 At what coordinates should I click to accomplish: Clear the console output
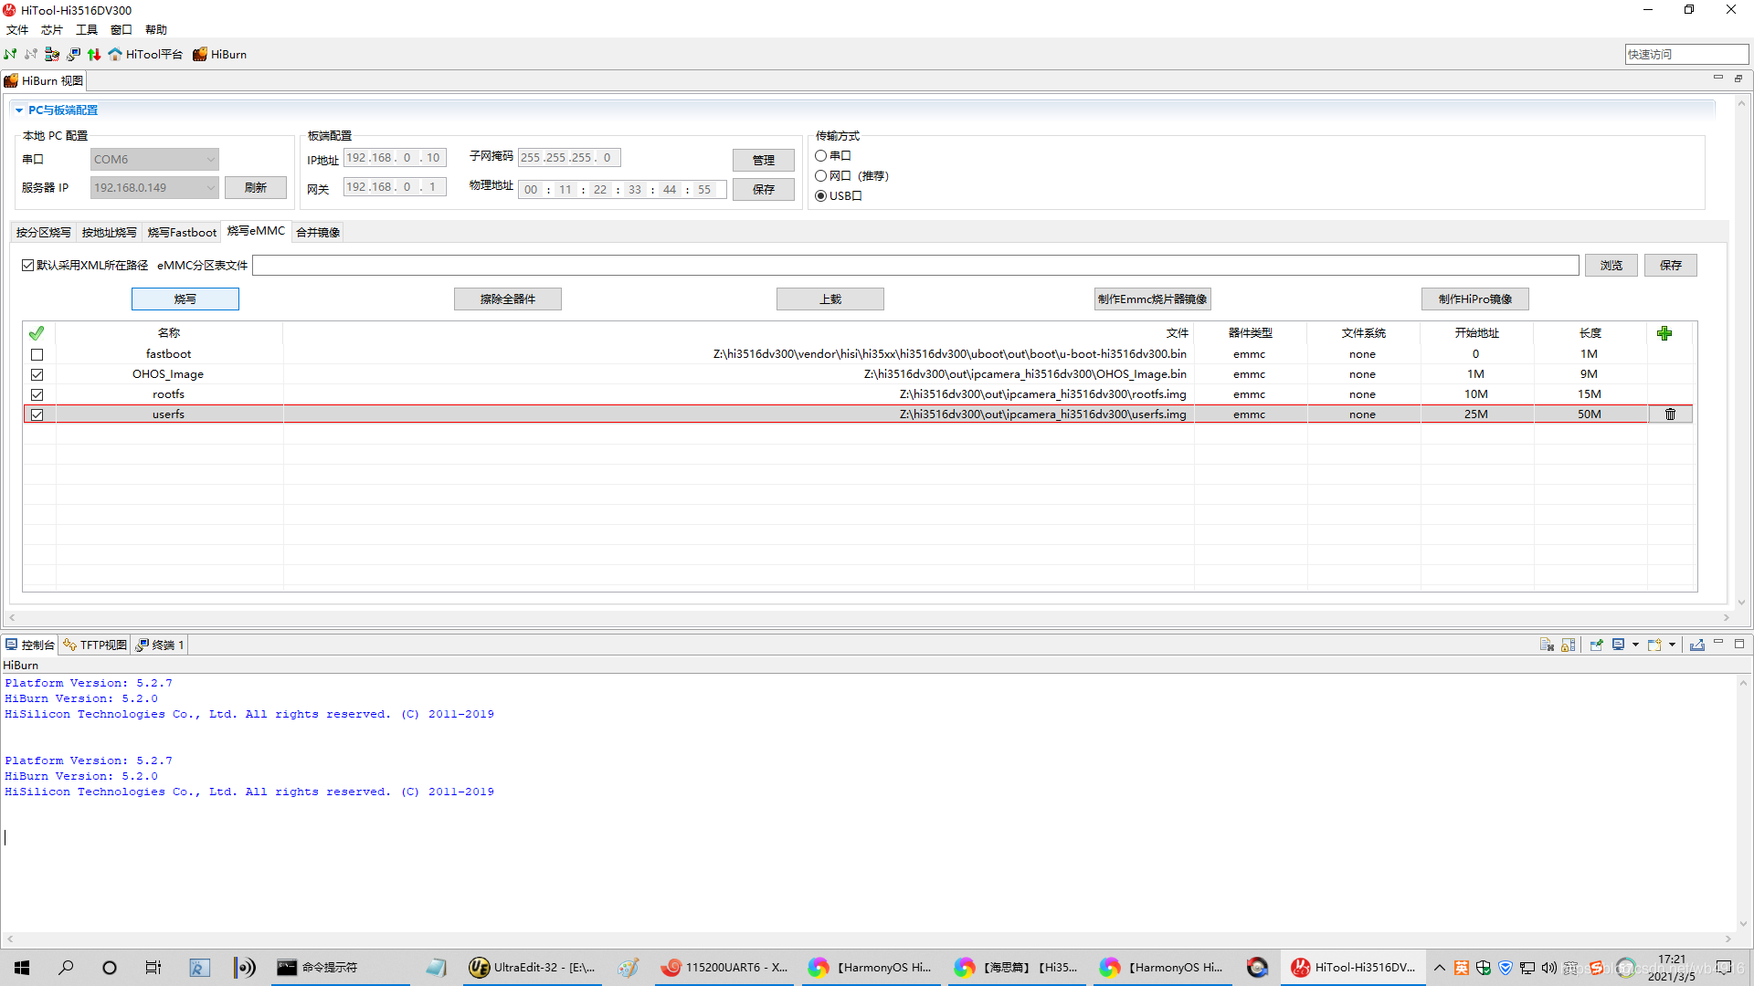coord(1547,645)
